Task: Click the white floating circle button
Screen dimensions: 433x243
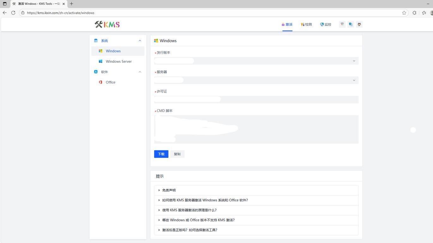Action: (x=413, y=130)
